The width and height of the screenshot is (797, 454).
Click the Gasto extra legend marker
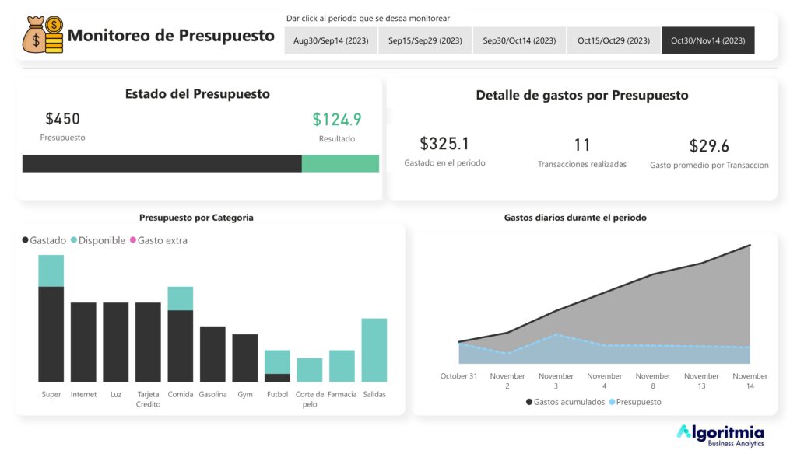[x=133, y=241]
